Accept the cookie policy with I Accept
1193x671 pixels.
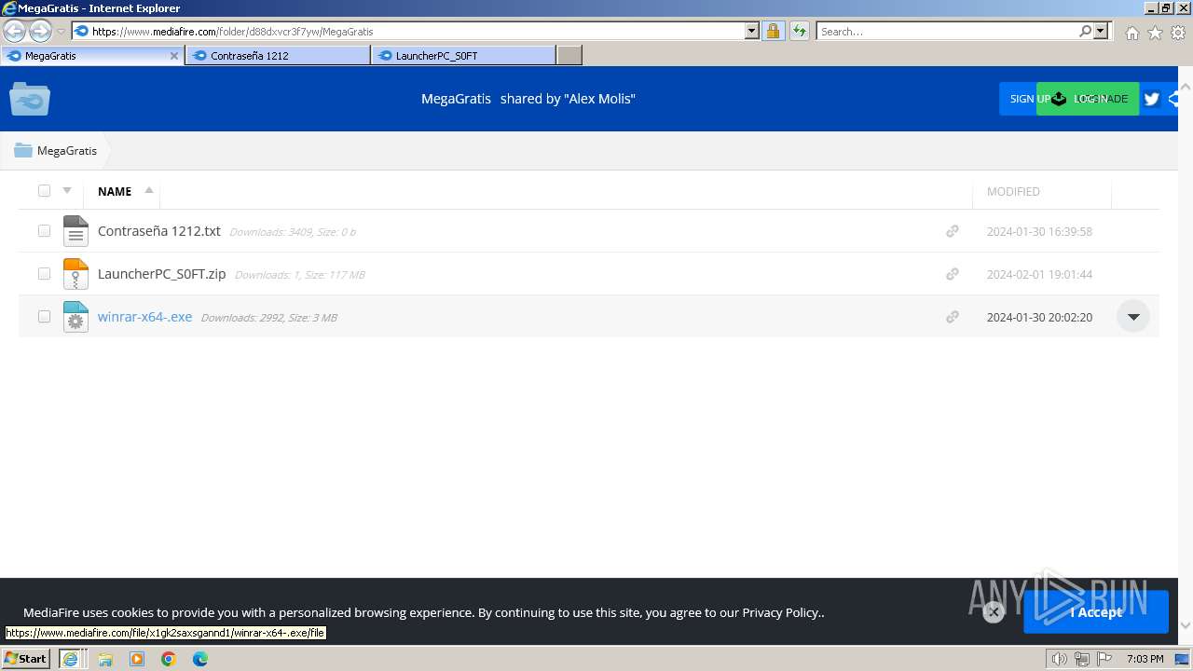(x=1096, y=612)
